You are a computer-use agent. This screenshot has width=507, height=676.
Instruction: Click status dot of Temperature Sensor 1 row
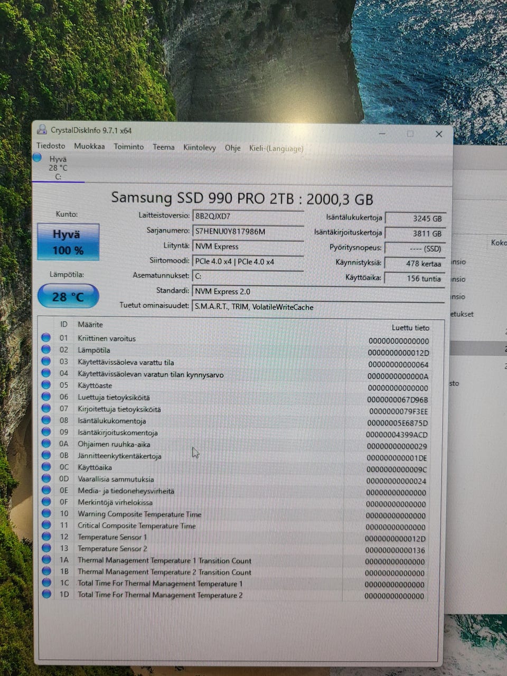(x=46, y=536)
